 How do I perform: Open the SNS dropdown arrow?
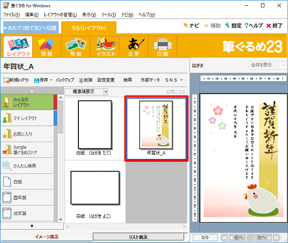pos(181,80)
